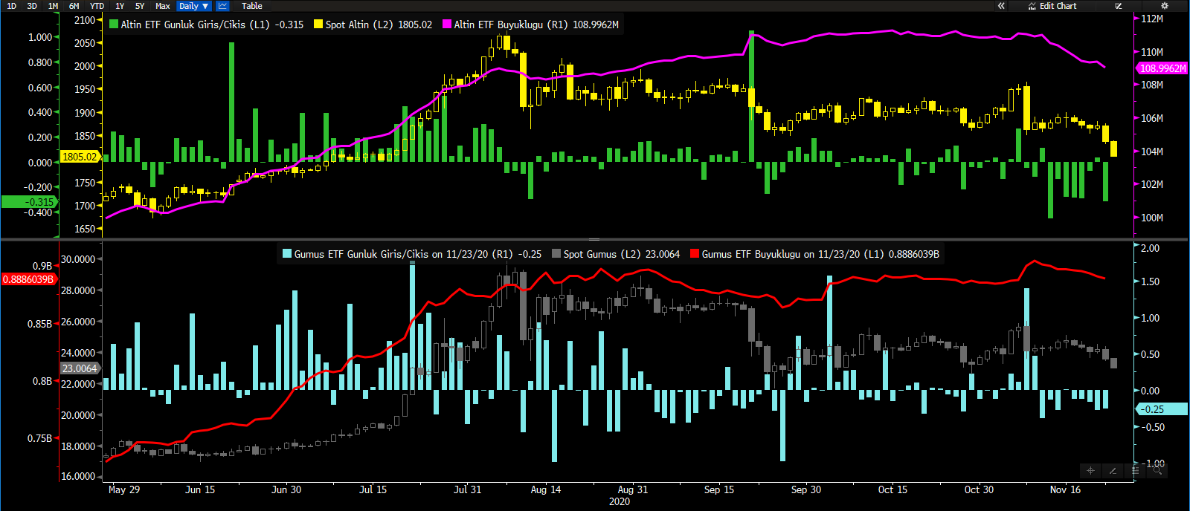Click the legend list icon near bottom right
The width and height of the screenshot is (1190, 511).
click(1135, 470)
